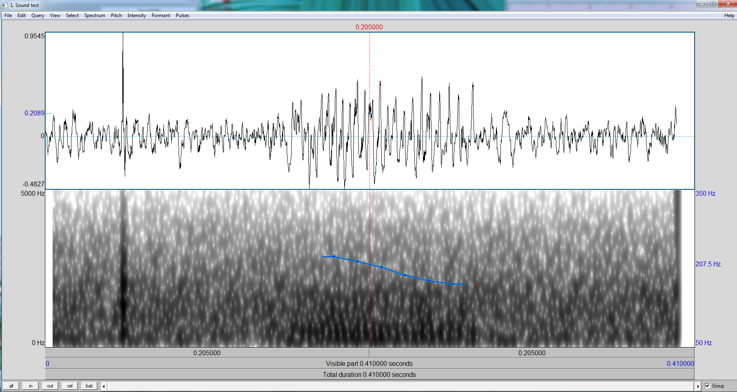Click the 'bak' zoom button
Screen dimensions: 737x392
pos(89,386)
